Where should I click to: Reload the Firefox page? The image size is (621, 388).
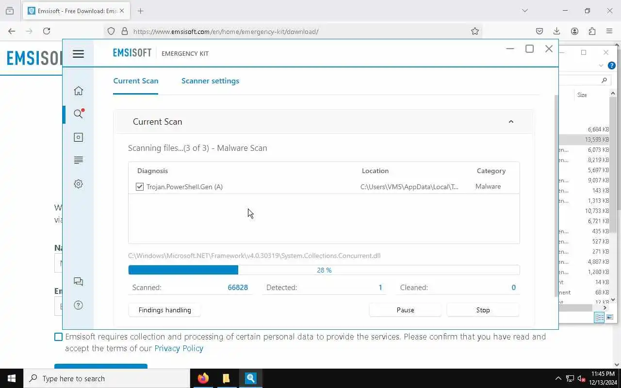click(x=47, y=31)
